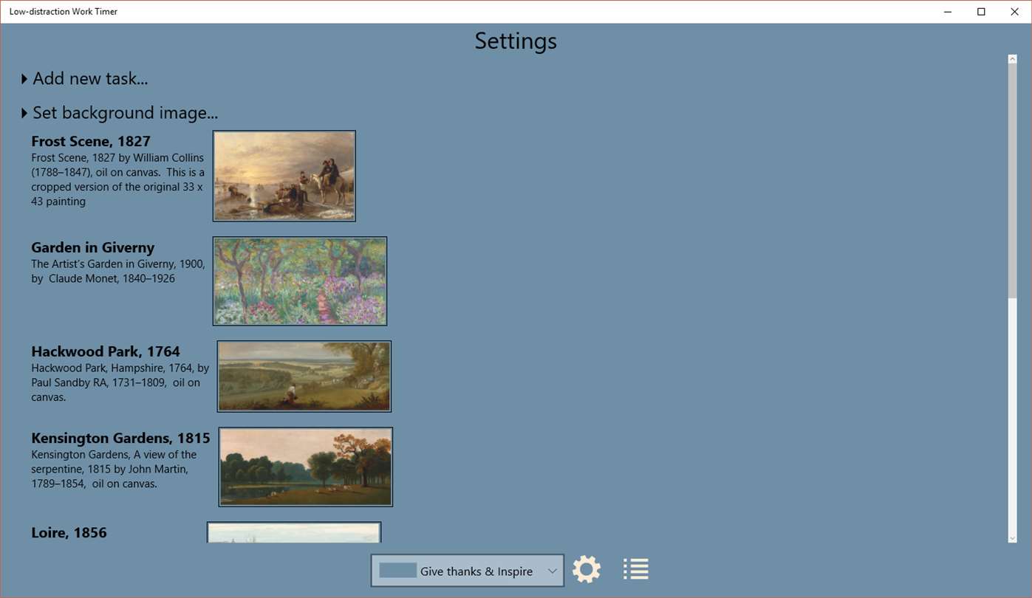Select the Loire 1856 thumbnail
This screenshot has width=1032, height=598.
pyautogui.click(x=294, y=532)
